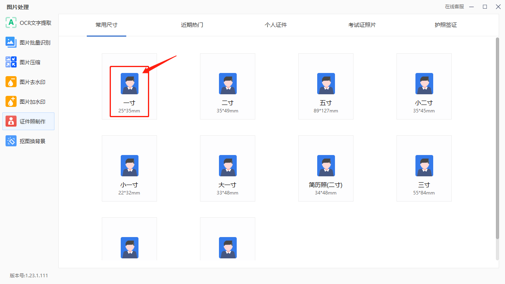The image size is (505, 284).
Task: Open OCR文字提取 tool icon
Action: (x=11, y=23)
